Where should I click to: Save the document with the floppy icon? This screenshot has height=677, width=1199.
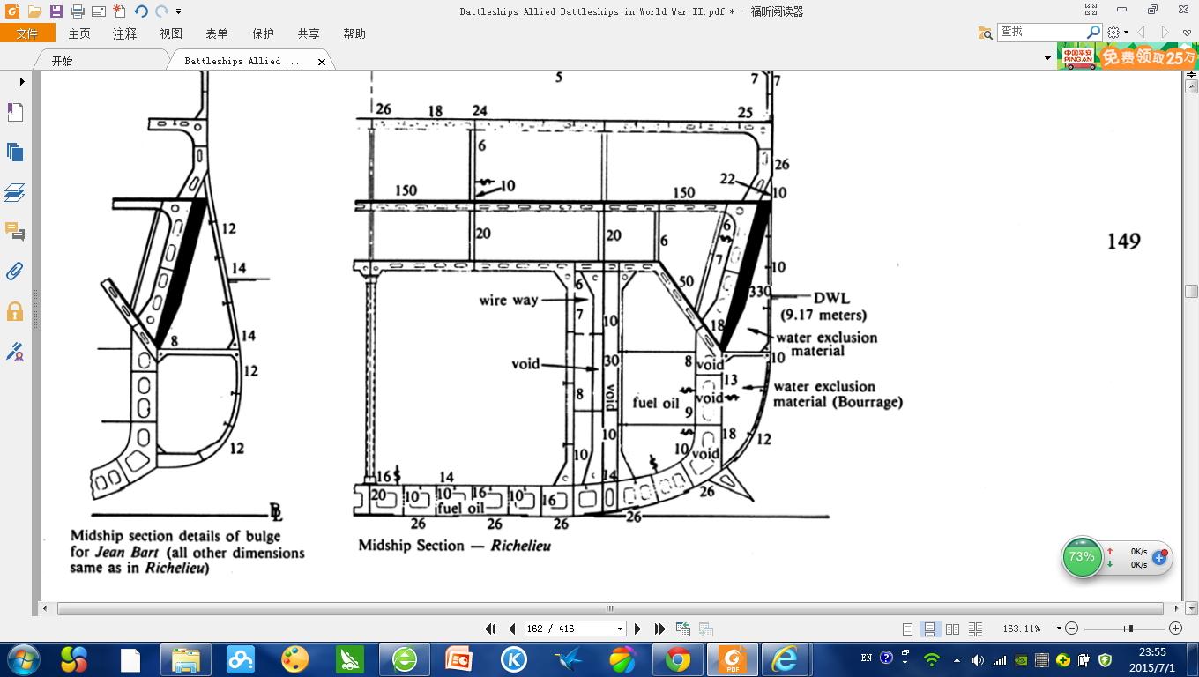tap(56, 11)
